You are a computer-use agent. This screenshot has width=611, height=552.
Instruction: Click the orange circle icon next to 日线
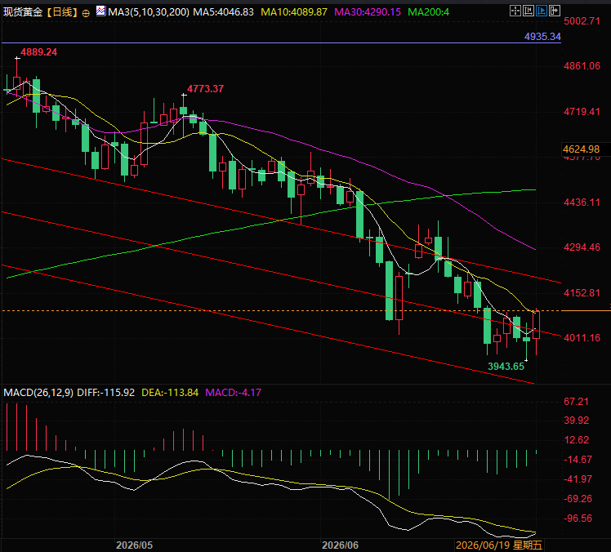(86, 13)
